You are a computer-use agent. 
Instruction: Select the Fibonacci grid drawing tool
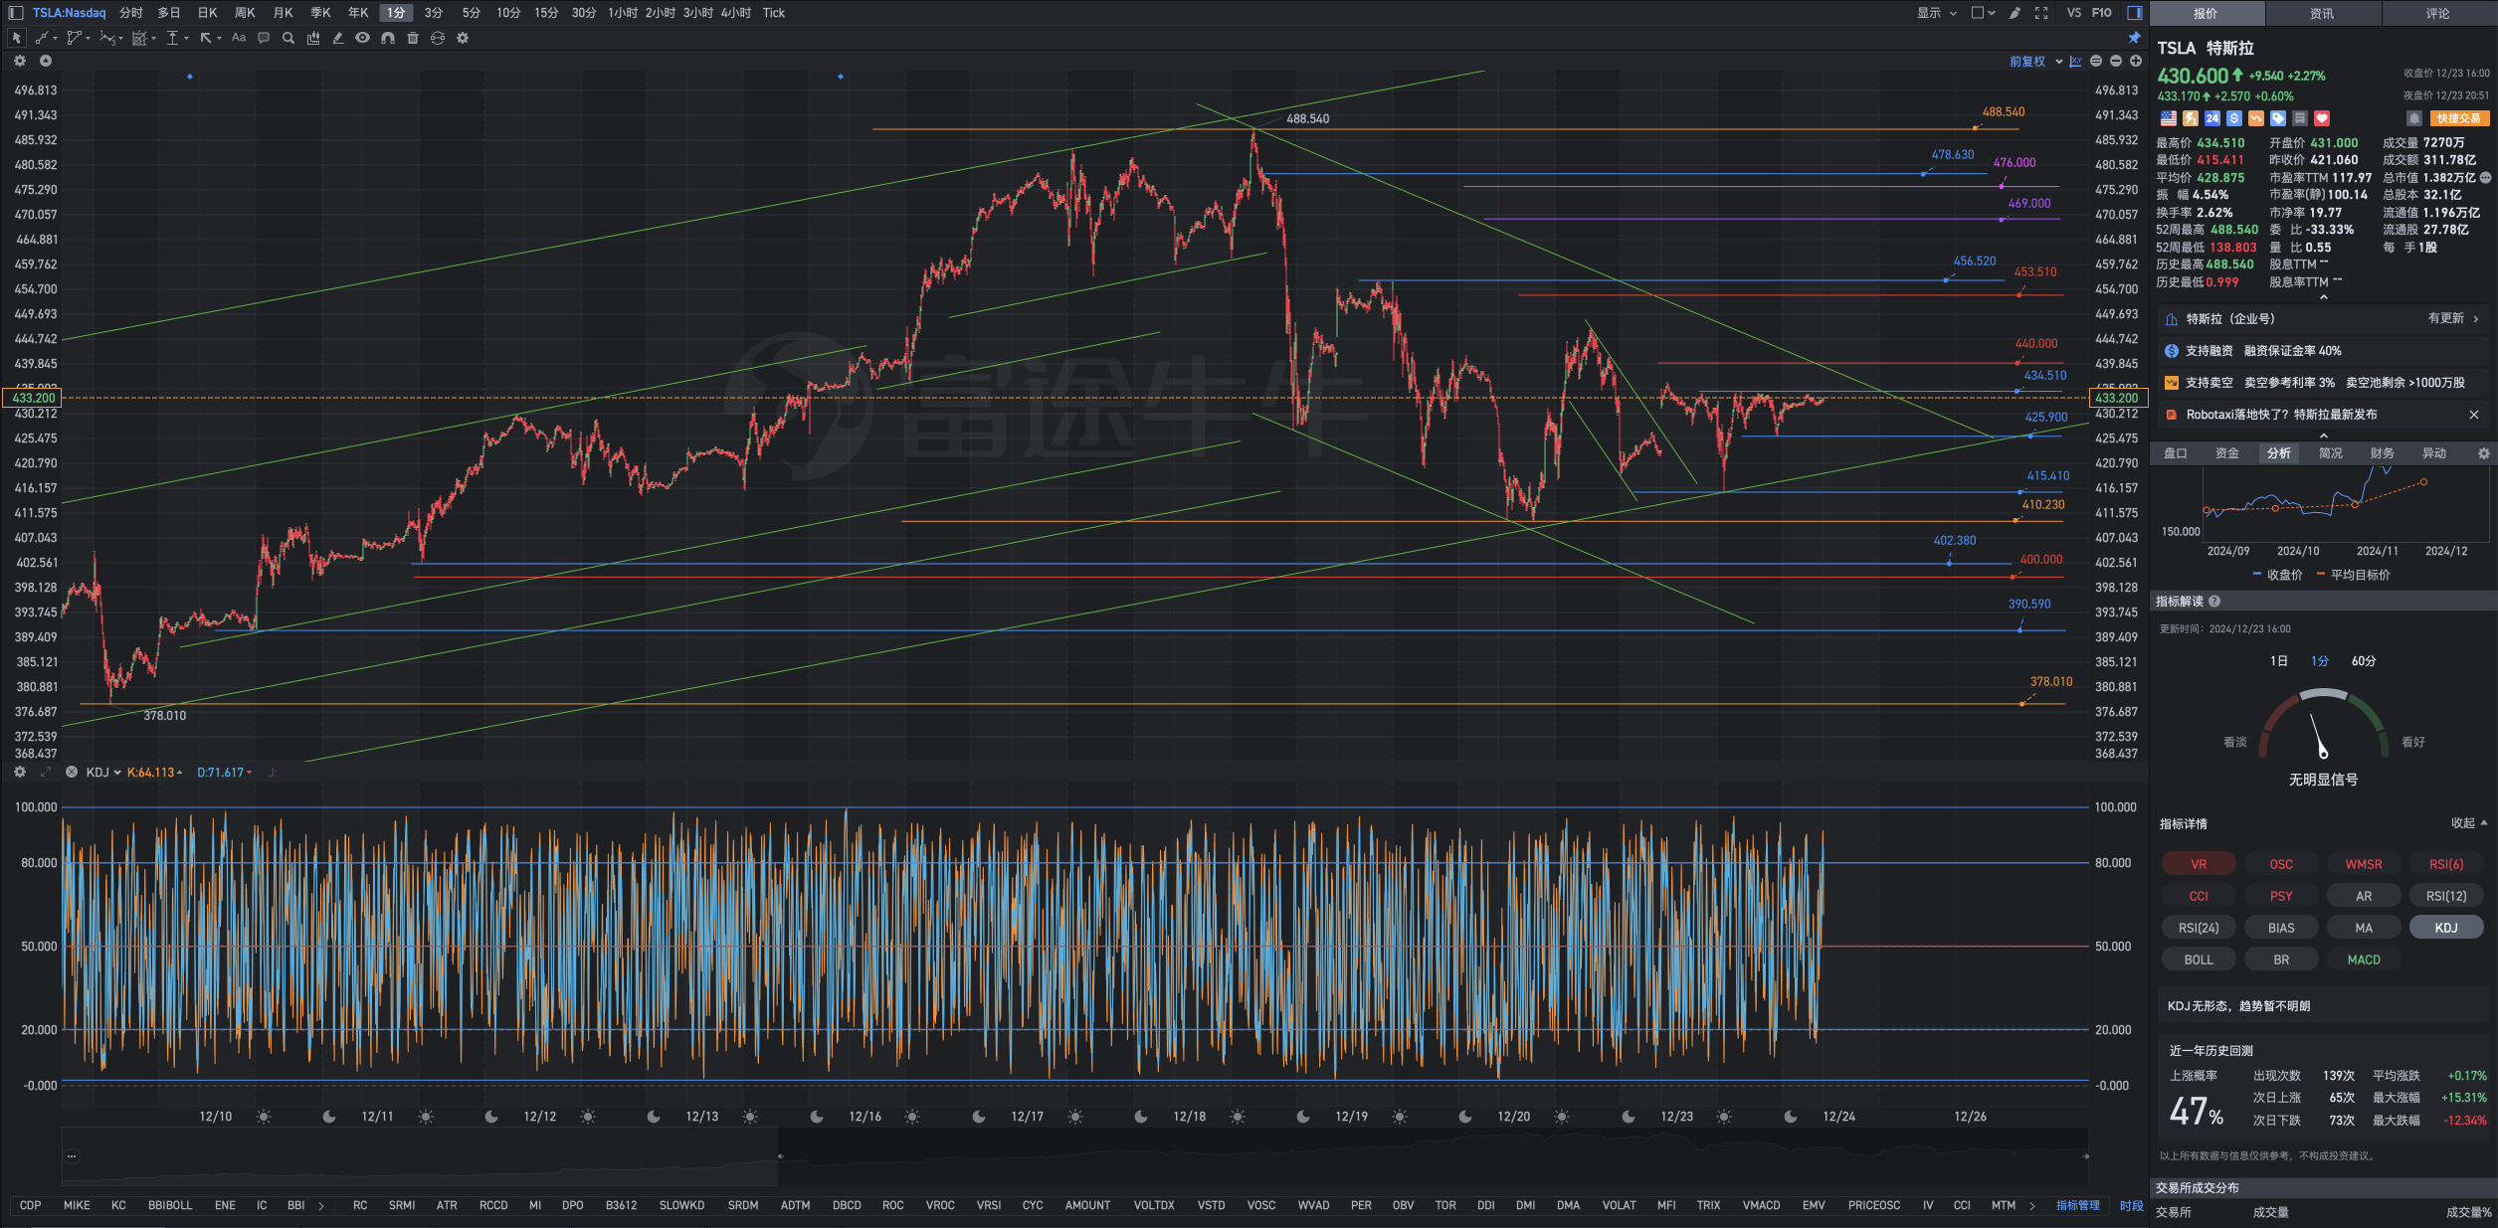pos(139,38)
